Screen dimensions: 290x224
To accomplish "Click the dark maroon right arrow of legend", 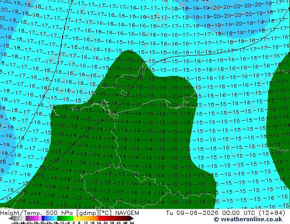I will coord(131,218).
